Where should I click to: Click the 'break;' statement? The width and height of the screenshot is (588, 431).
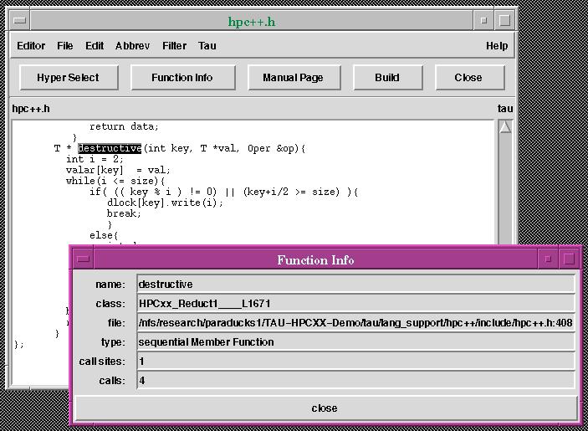(124, 213)
